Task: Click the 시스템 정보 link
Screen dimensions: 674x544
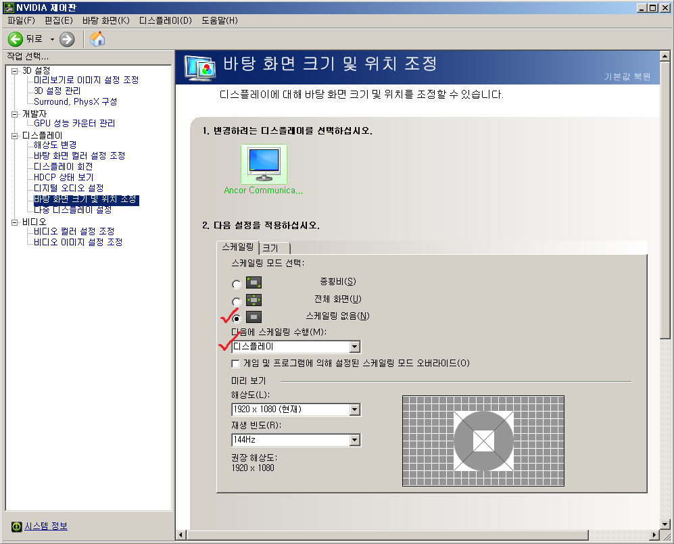Action: coord(46,526)
